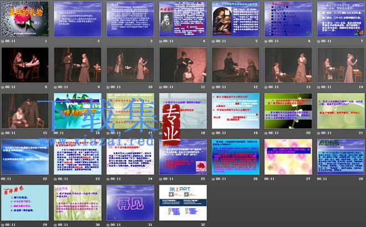Select slide 12 stage photo thumbnail
Screen dimensions: 366x227
236,65
